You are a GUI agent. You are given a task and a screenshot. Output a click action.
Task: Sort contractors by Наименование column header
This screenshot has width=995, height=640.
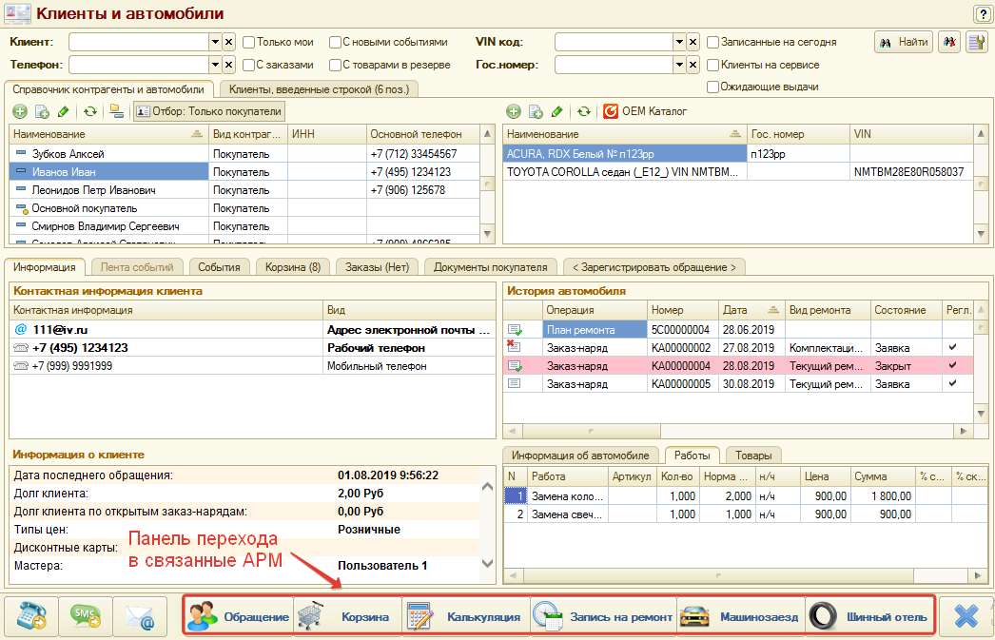pyautogui.click(x=108, y=134)
